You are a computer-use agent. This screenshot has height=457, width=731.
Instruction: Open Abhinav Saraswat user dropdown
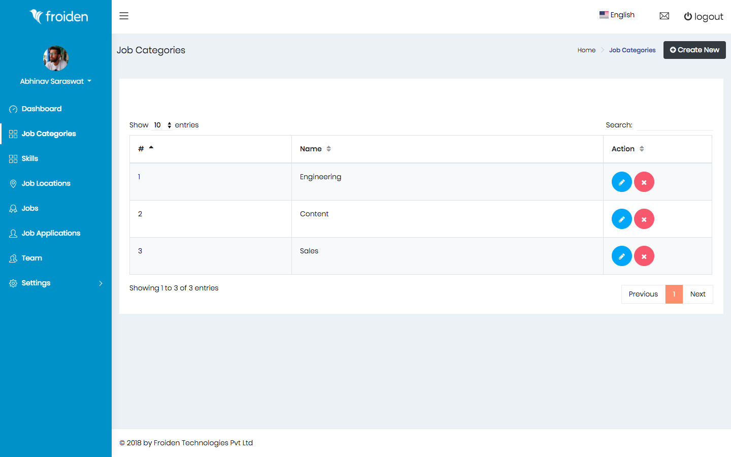55,81
